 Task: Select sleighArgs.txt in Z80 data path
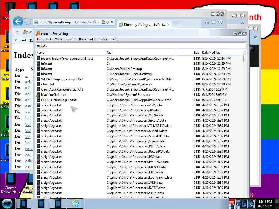pyautogui.click(x=51, y=105)
